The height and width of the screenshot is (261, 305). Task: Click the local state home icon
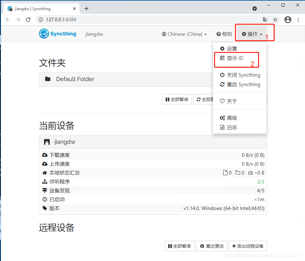point(45,173)
